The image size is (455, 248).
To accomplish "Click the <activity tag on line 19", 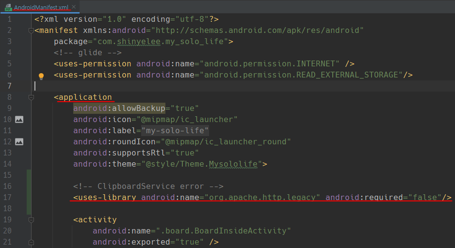I will 95,219.
